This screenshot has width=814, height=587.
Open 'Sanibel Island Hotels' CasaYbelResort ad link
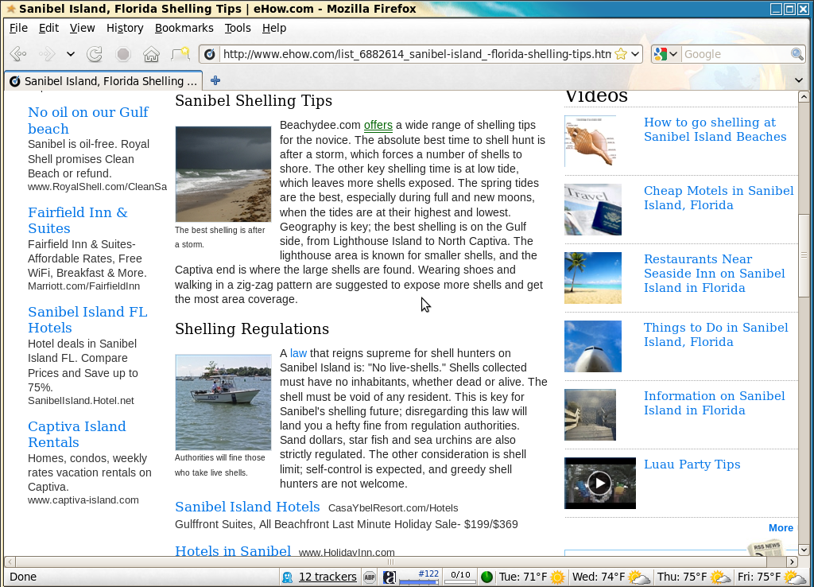tap(247, 507)
